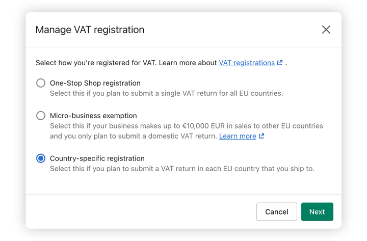Close the Manage VAT registration dialog
This screenshot has height=241, width=367.
click(326, 30)
